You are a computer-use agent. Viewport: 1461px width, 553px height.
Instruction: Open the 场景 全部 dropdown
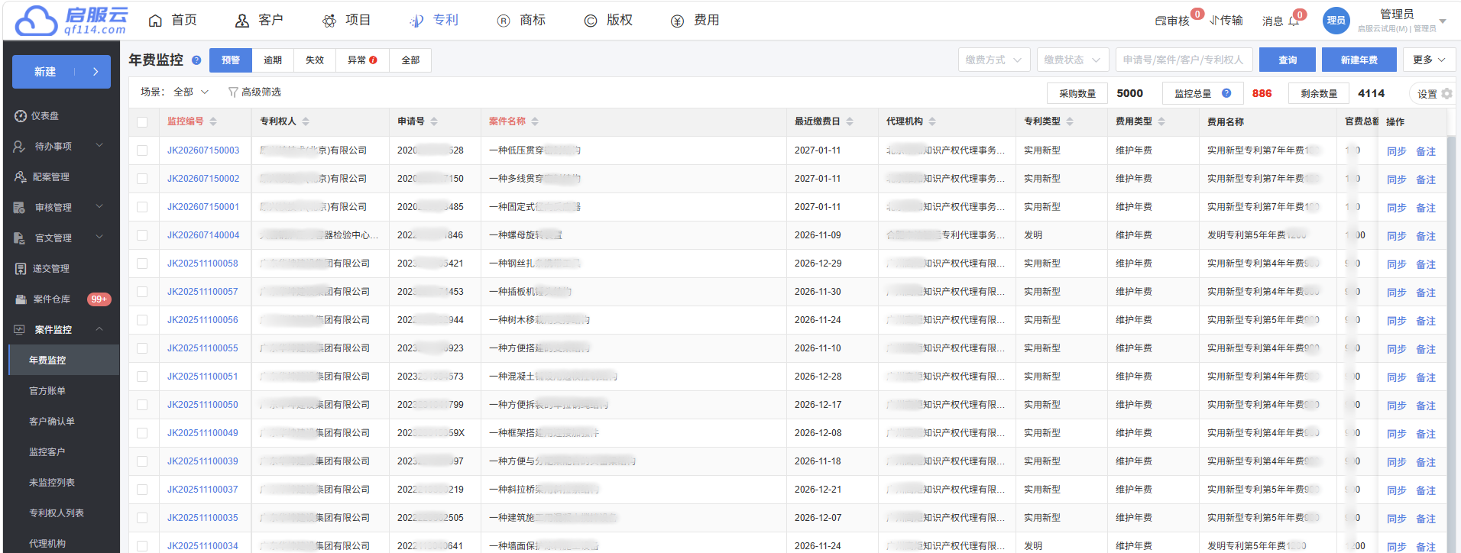tap(191, 92)
